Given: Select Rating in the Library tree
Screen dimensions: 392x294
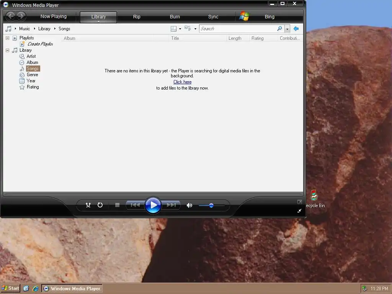Looking at the screenshot, I should point(33,87).
